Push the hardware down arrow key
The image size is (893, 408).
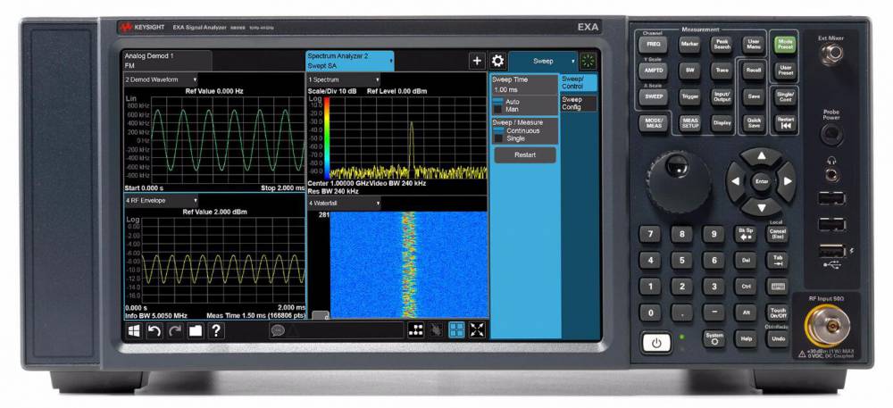[x=762, y=206]
